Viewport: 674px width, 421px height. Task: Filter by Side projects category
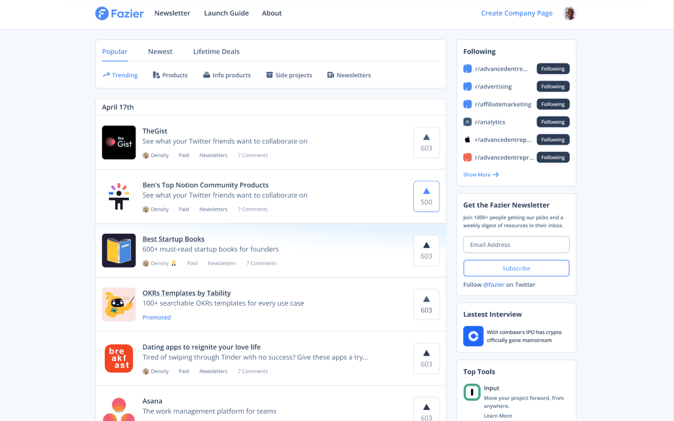[289, 75]
